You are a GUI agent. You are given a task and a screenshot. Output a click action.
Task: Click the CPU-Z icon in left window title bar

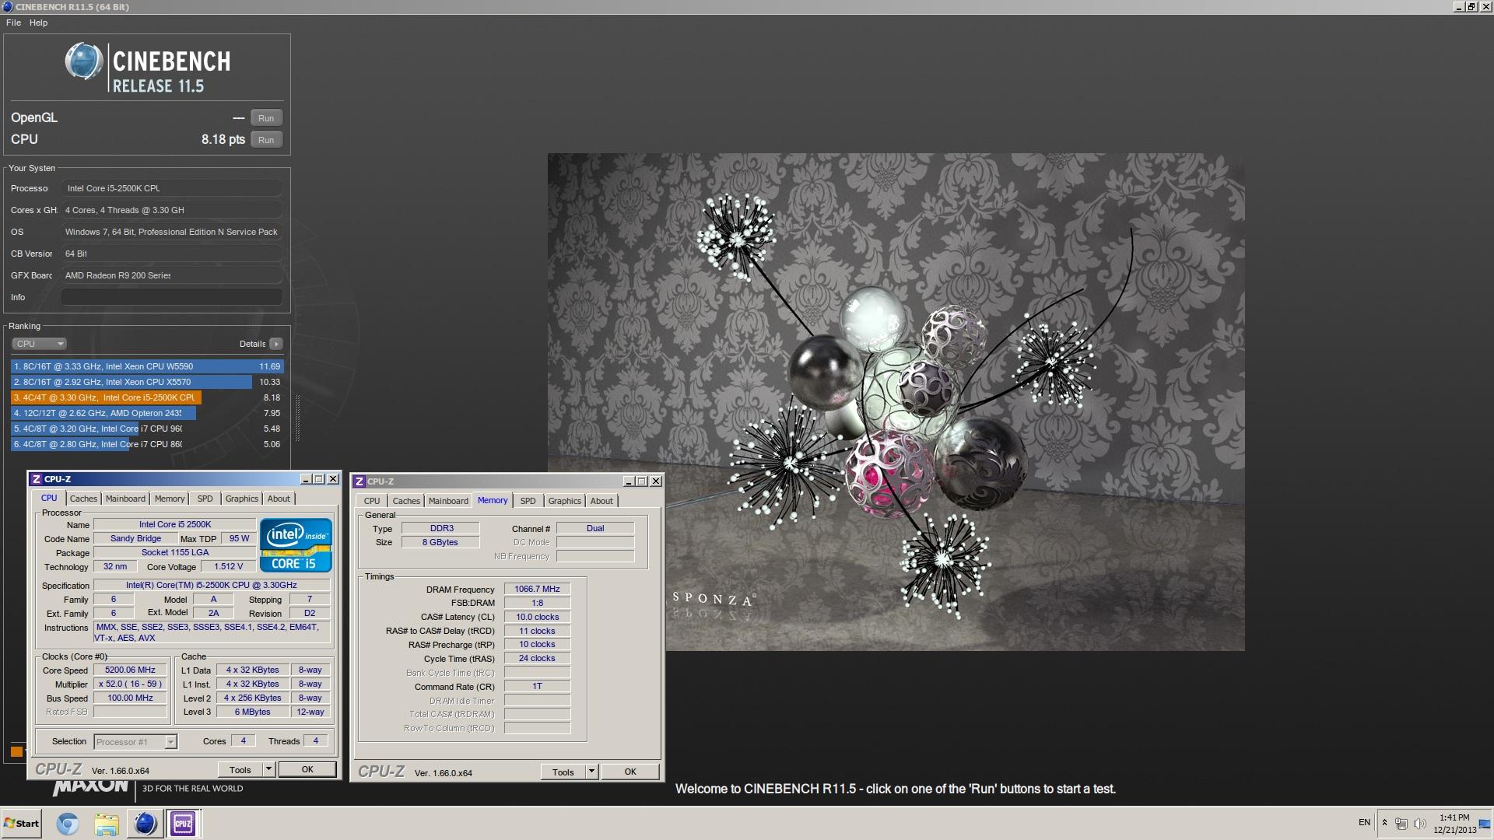pos(36,479)
